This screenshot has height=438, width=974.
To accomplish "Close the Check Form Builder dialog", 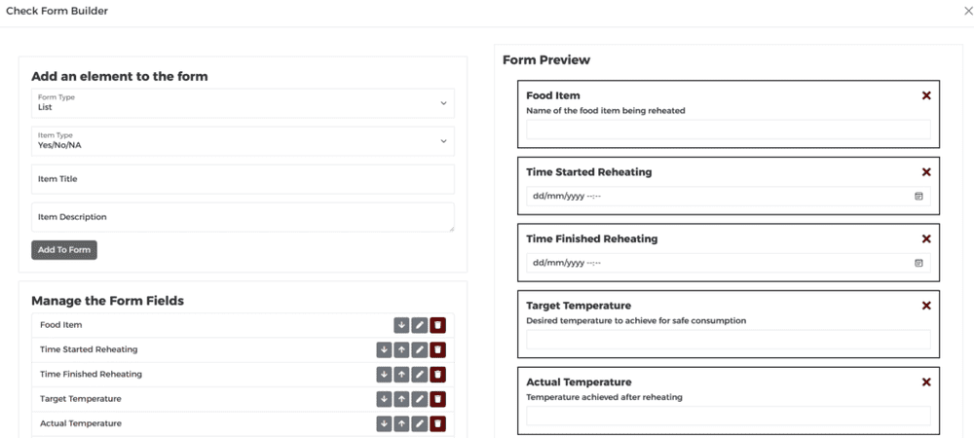I will (966, 12).
